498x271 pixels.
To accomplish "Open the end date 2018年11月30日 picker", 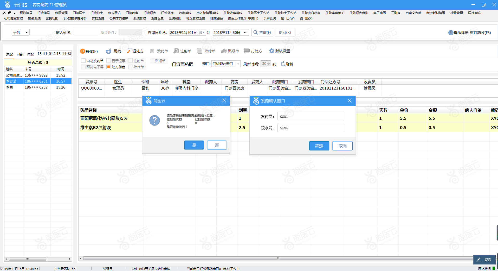I will coord(245,33).
